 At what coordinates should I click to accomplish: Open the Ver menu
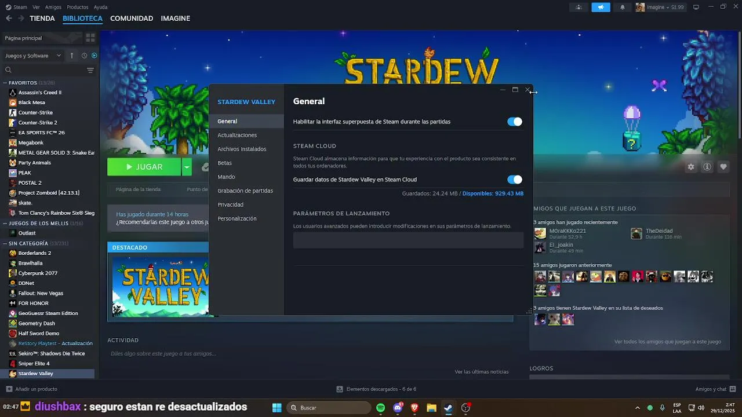click(x=37, y=7)
